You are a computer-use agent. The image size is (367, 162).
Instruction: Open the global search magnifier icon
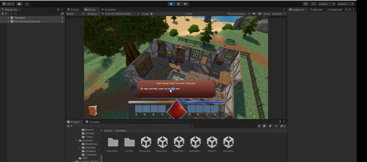click(x=313, y=4)
